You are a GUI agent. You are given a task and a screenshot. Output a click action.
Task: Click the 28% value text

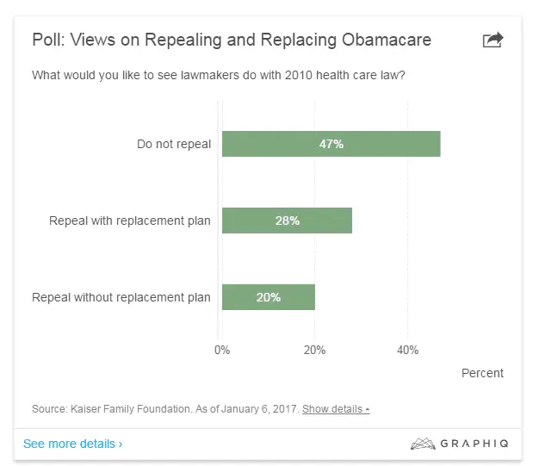287,221
